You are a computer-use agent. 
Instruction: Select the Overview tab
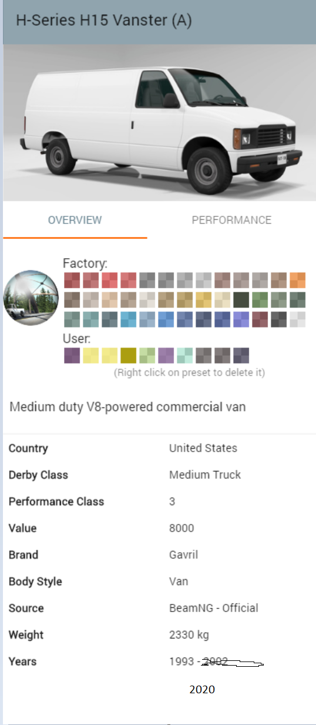pyautogui.click(x=75, y=220)
